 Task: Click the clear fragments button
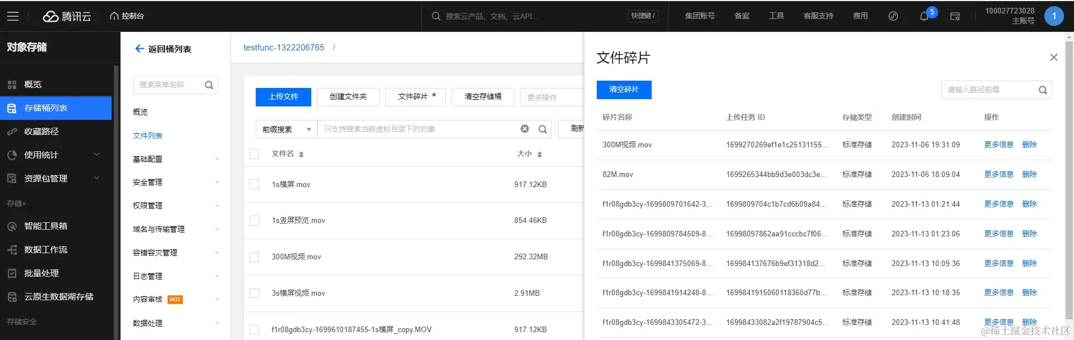click(624, 90)
